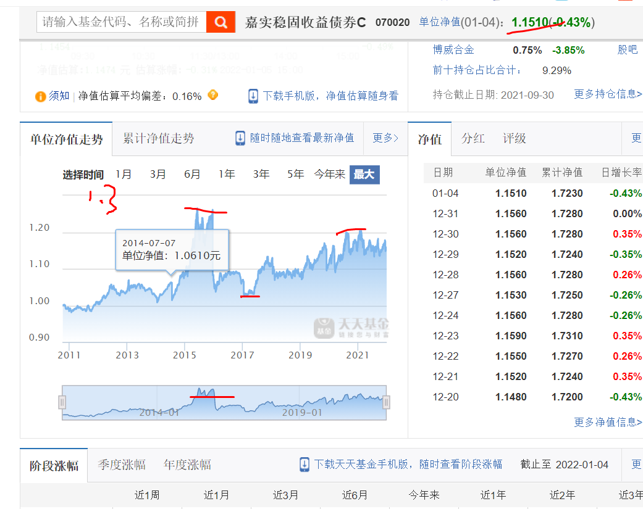Click the 2014-07-07 chart tooltip
The width and height of the screenshot is (643, 509).
click(x=172, y=250)
